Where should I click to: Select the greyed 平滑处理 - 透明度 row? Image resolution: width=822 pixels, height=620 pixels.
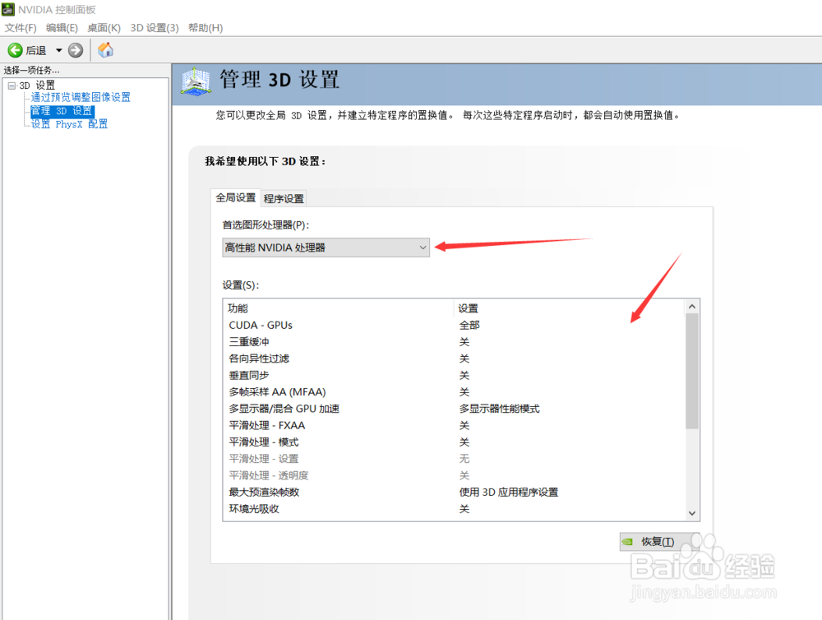(x=454, y=476)
